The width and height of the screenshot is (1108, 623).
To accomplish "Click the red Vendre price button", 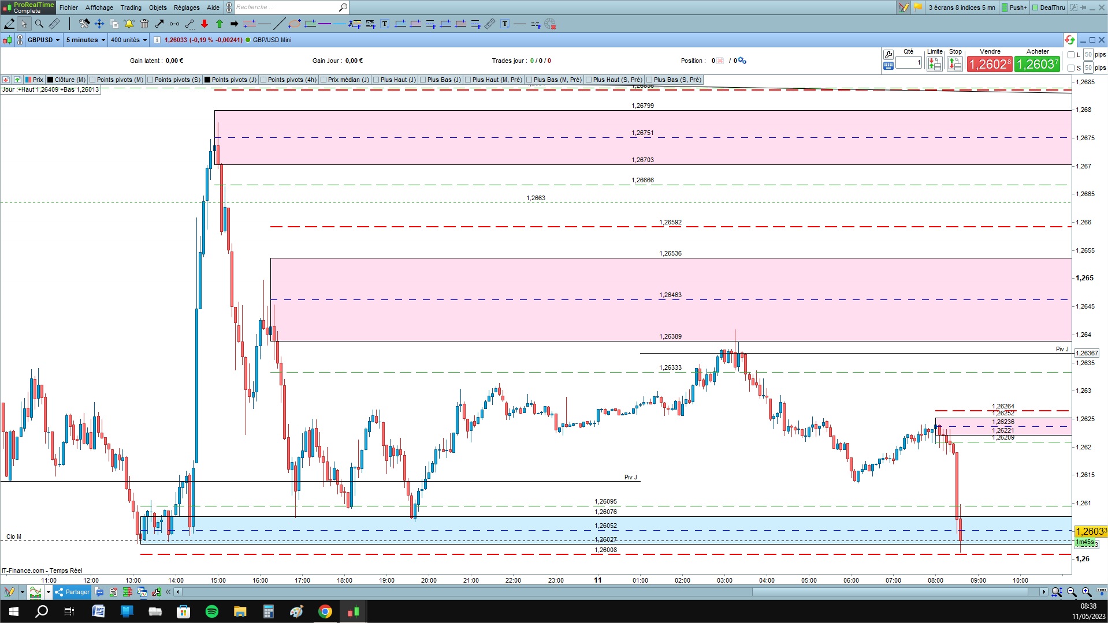I will coord(990,64).
